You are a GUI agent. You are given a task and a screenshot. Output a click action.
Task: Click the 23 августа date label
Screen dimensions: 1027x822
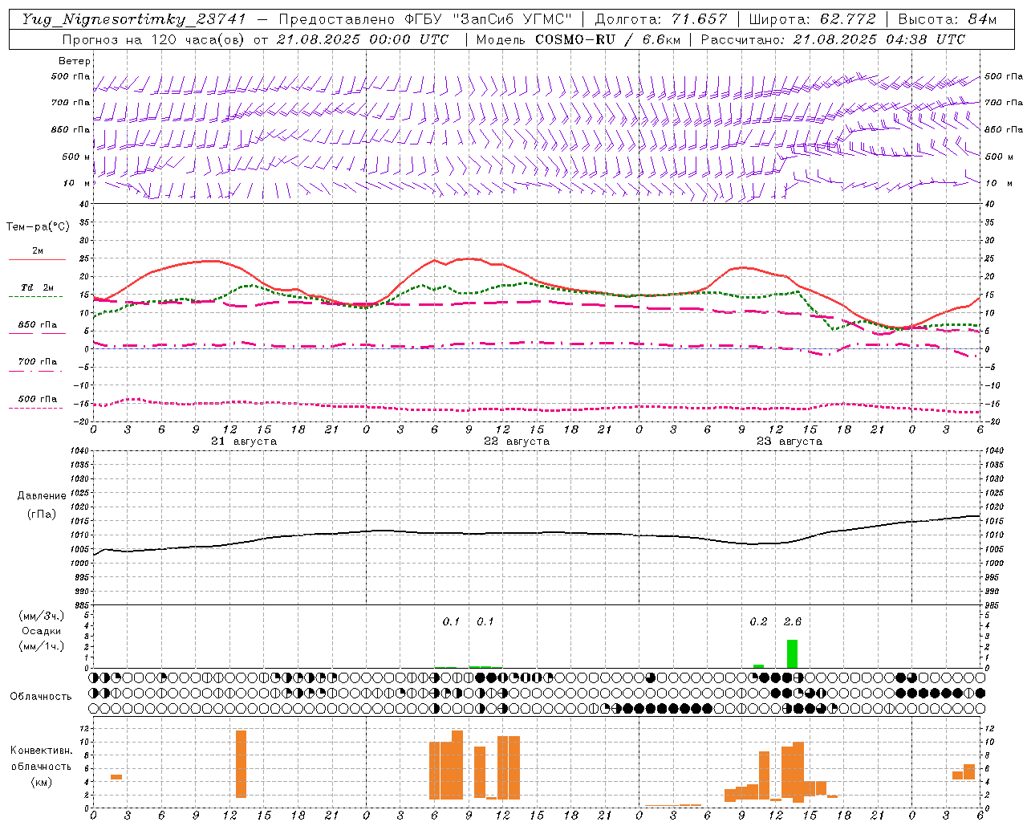790,442
